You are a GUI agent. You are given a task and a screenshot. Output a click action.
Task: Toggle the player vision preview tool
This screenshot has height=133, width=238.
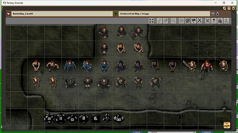click(x=226, y=21)
